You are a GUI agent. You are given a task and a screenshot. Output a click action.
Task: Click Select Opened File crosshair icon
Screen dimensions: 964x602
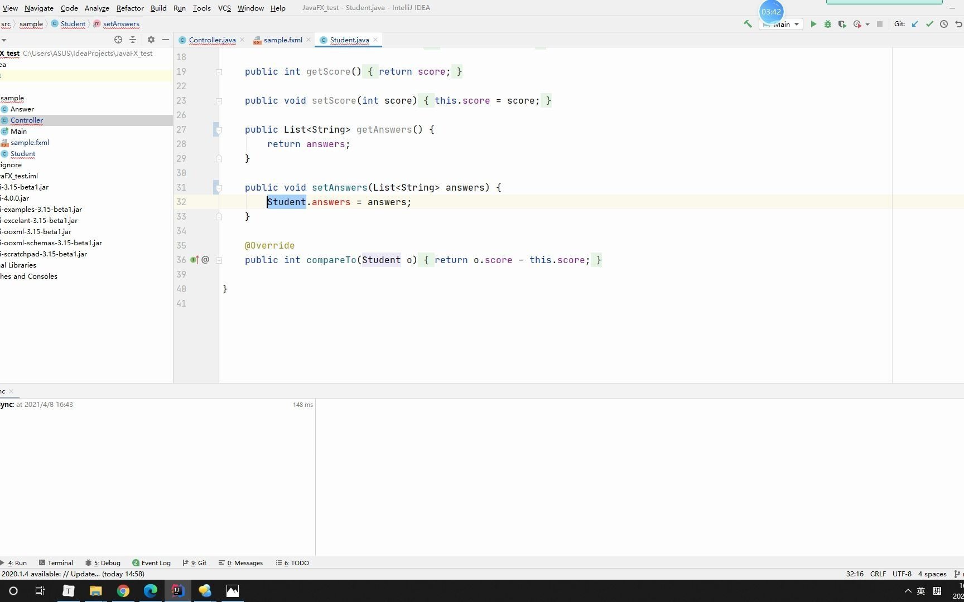tap(118, 40)
